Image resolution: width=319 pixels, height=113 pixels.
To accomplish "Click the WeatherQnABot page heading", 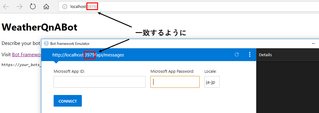I will point(40,27).
